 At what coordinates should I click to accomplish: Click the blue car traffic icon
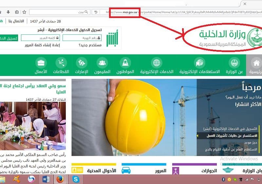coord(126,170)
